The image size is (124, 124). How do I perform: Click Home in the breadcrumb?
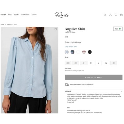[x=2, y=24]
